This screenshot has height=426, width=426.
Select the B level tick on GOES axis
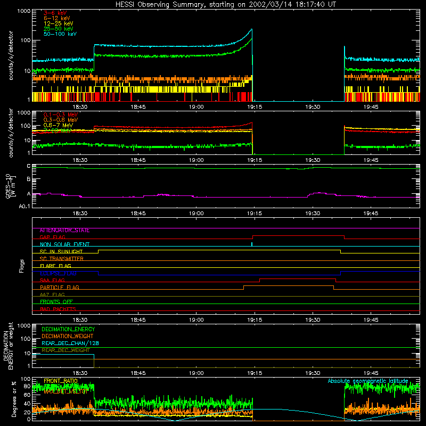[29, 179]
